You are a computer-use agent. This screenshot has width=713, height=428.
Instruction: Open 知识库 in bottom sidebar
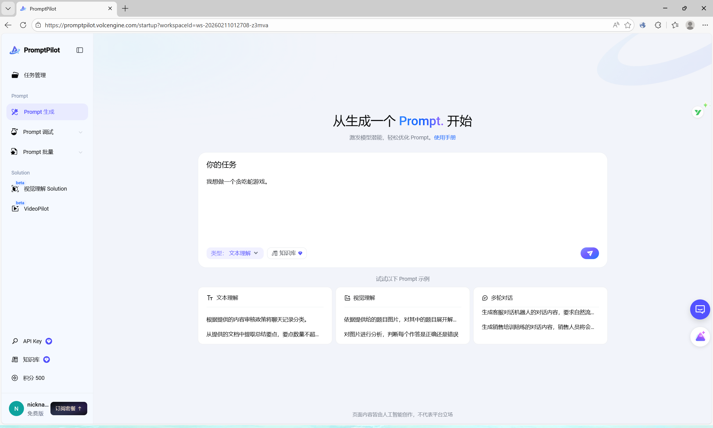(x=31, y=359)
